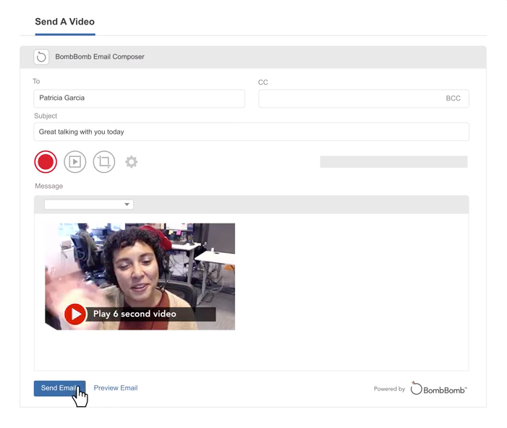
Task: Click the gray progress bar beside the gear
Action: (394, 162)
